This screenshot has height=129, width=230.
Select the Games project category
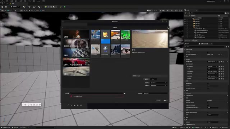pos(76,34)
